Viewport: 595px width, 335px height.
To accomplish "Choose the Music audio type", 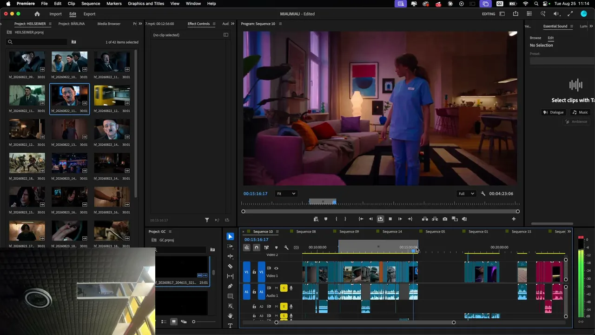I will 580,112.
